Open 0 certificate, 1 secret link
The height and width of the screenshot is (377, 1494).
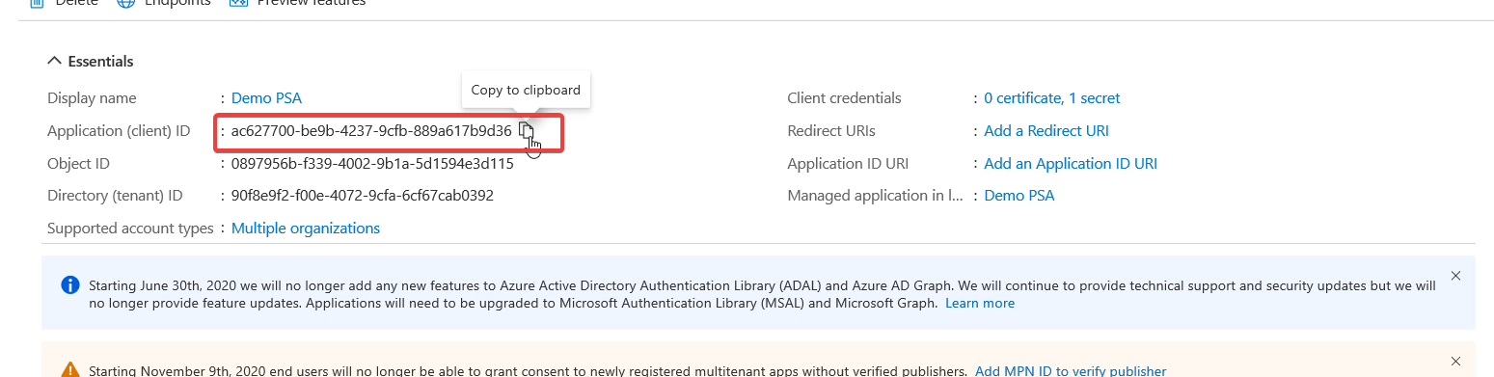tap(1052, 98)
